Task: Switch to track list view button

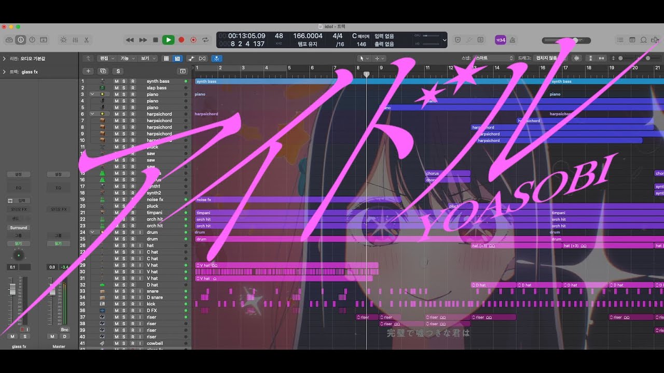Action: point(177,59)
